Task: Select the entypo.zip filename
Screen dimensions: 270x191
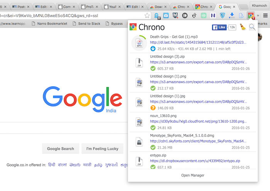Action: [158, 156]
